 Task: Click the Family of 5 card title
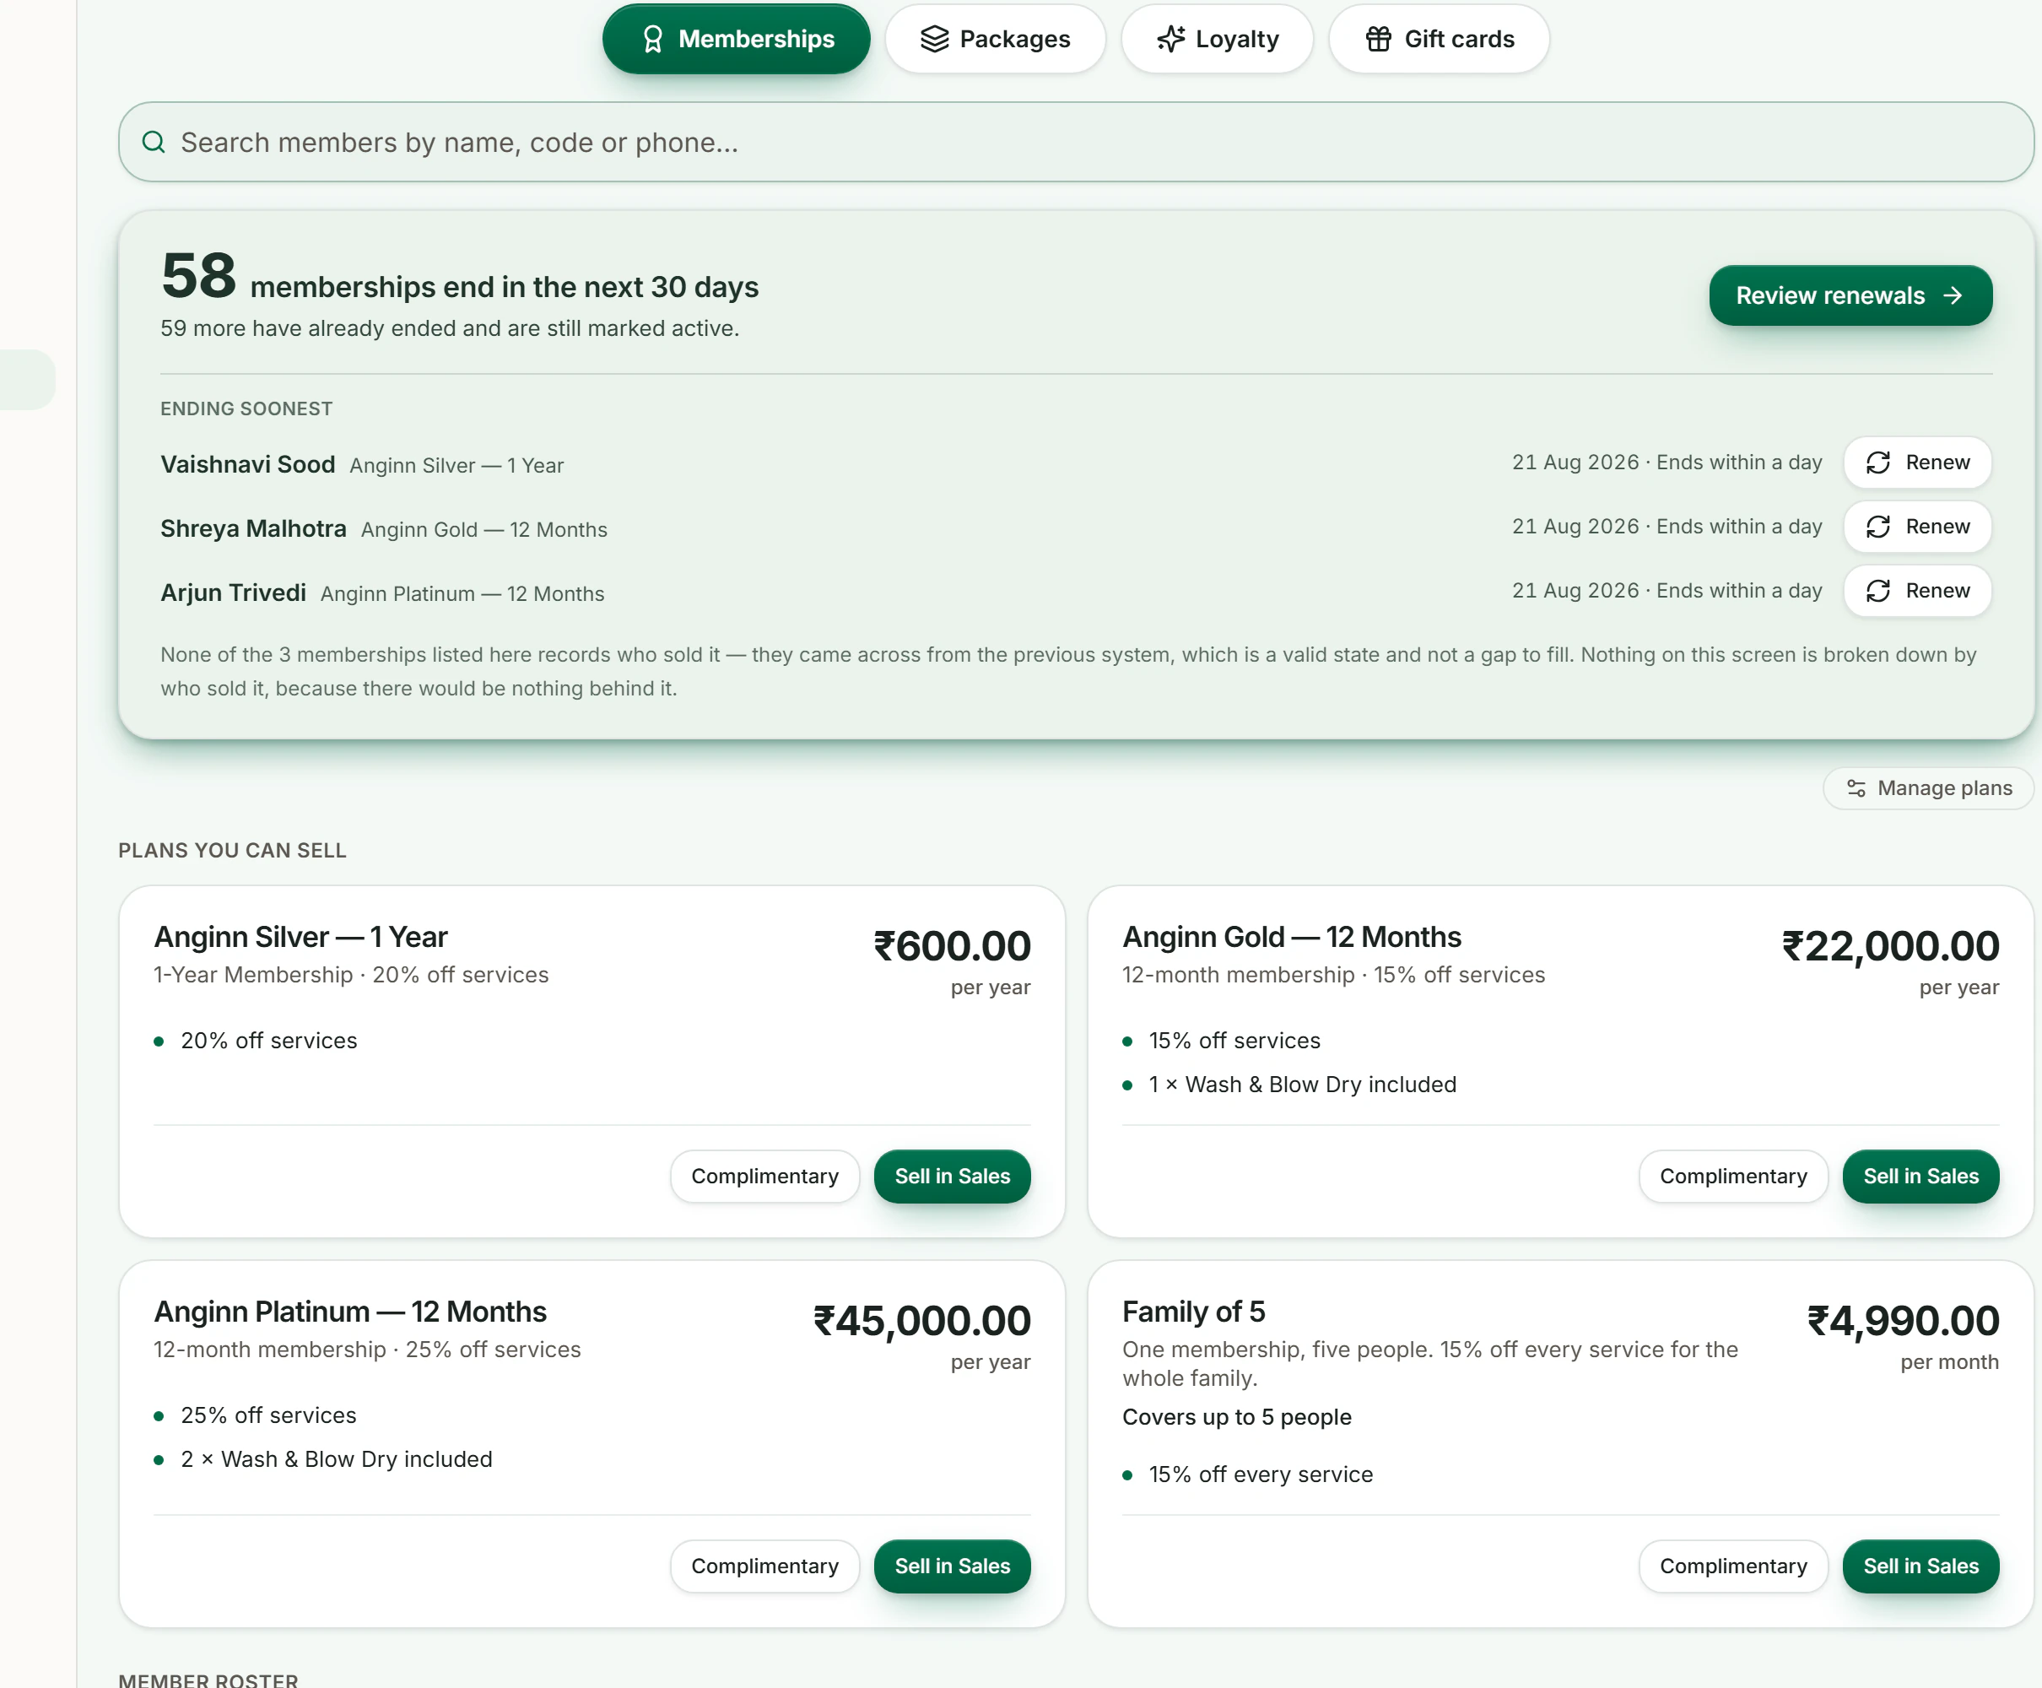[x=1193, y=1312]
